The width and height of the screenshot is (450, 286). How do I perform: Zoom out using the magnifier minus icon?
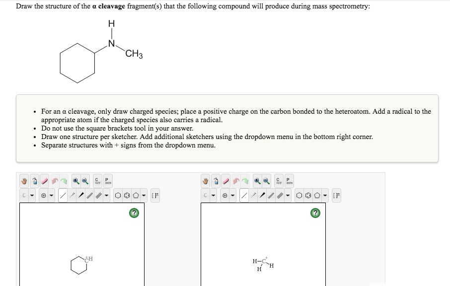click(85, 181)
